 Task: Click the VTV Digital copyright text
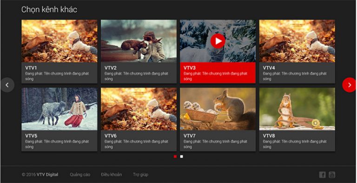pos(40,175)
